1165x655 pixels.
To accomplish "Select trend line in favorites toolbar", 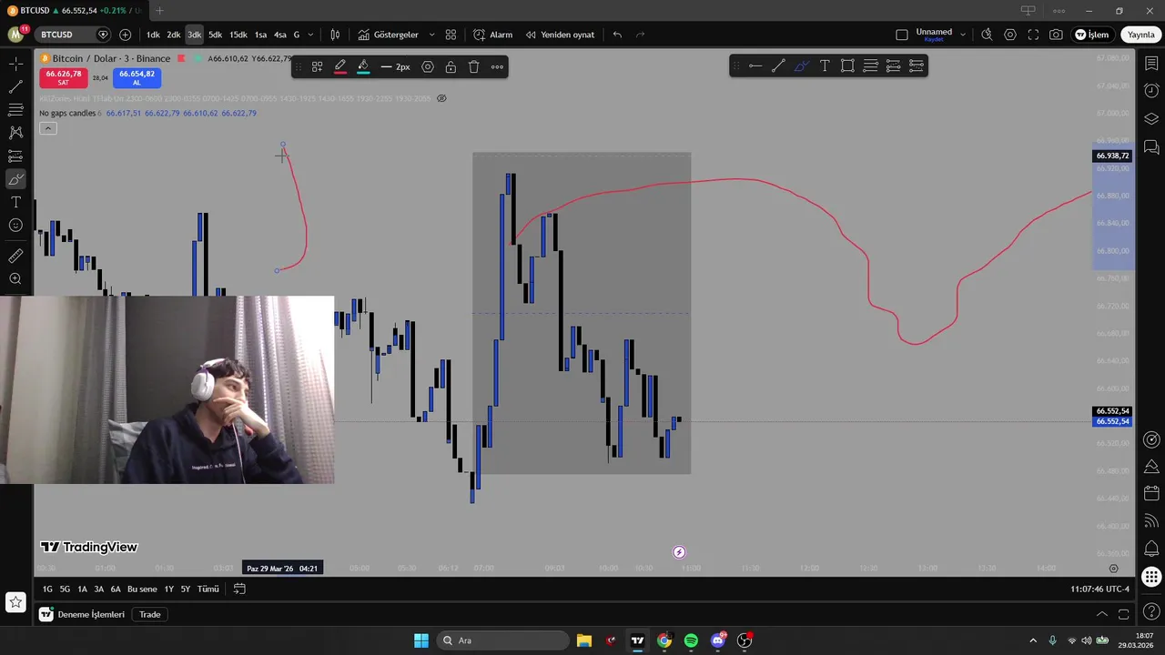I will click(x=778, y=65).
